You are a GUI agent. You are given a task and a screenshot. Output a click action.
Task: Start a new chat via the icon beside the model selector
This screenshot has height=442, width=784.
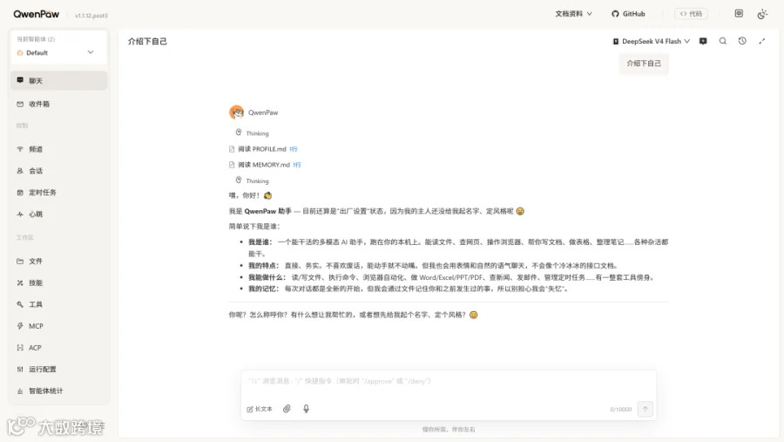(x=703, y=41)
